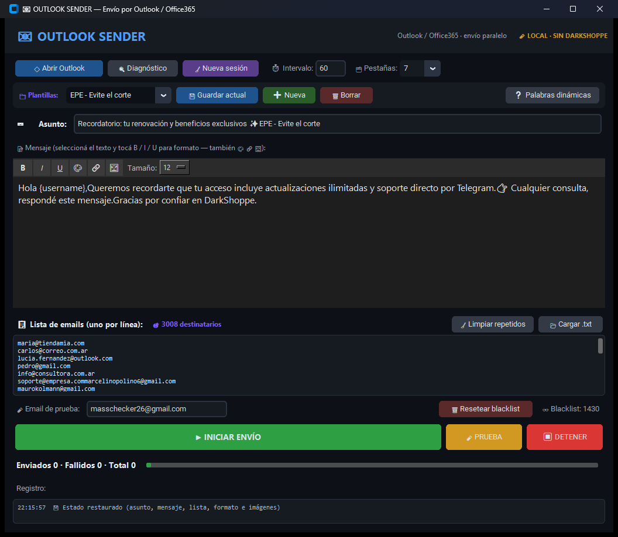Select the line maria@tiendamia.com
The image size is (618, 537).
[51, 344]
